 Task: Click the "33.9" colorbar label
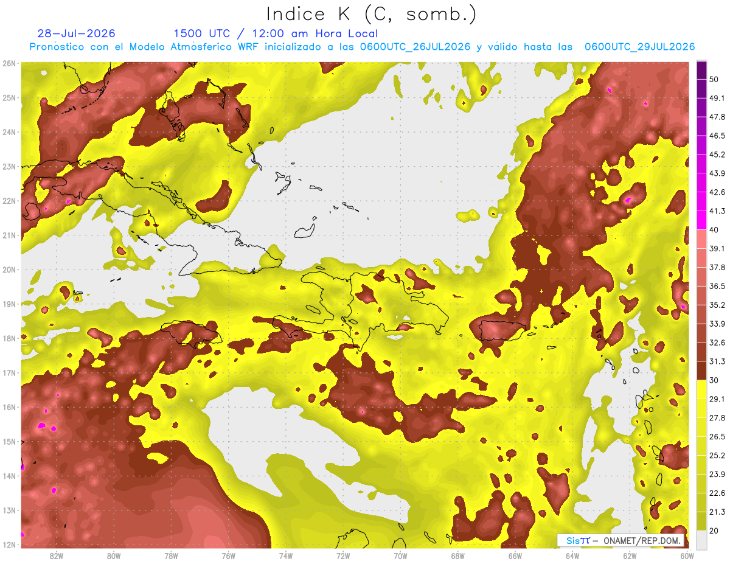[717, 324]
